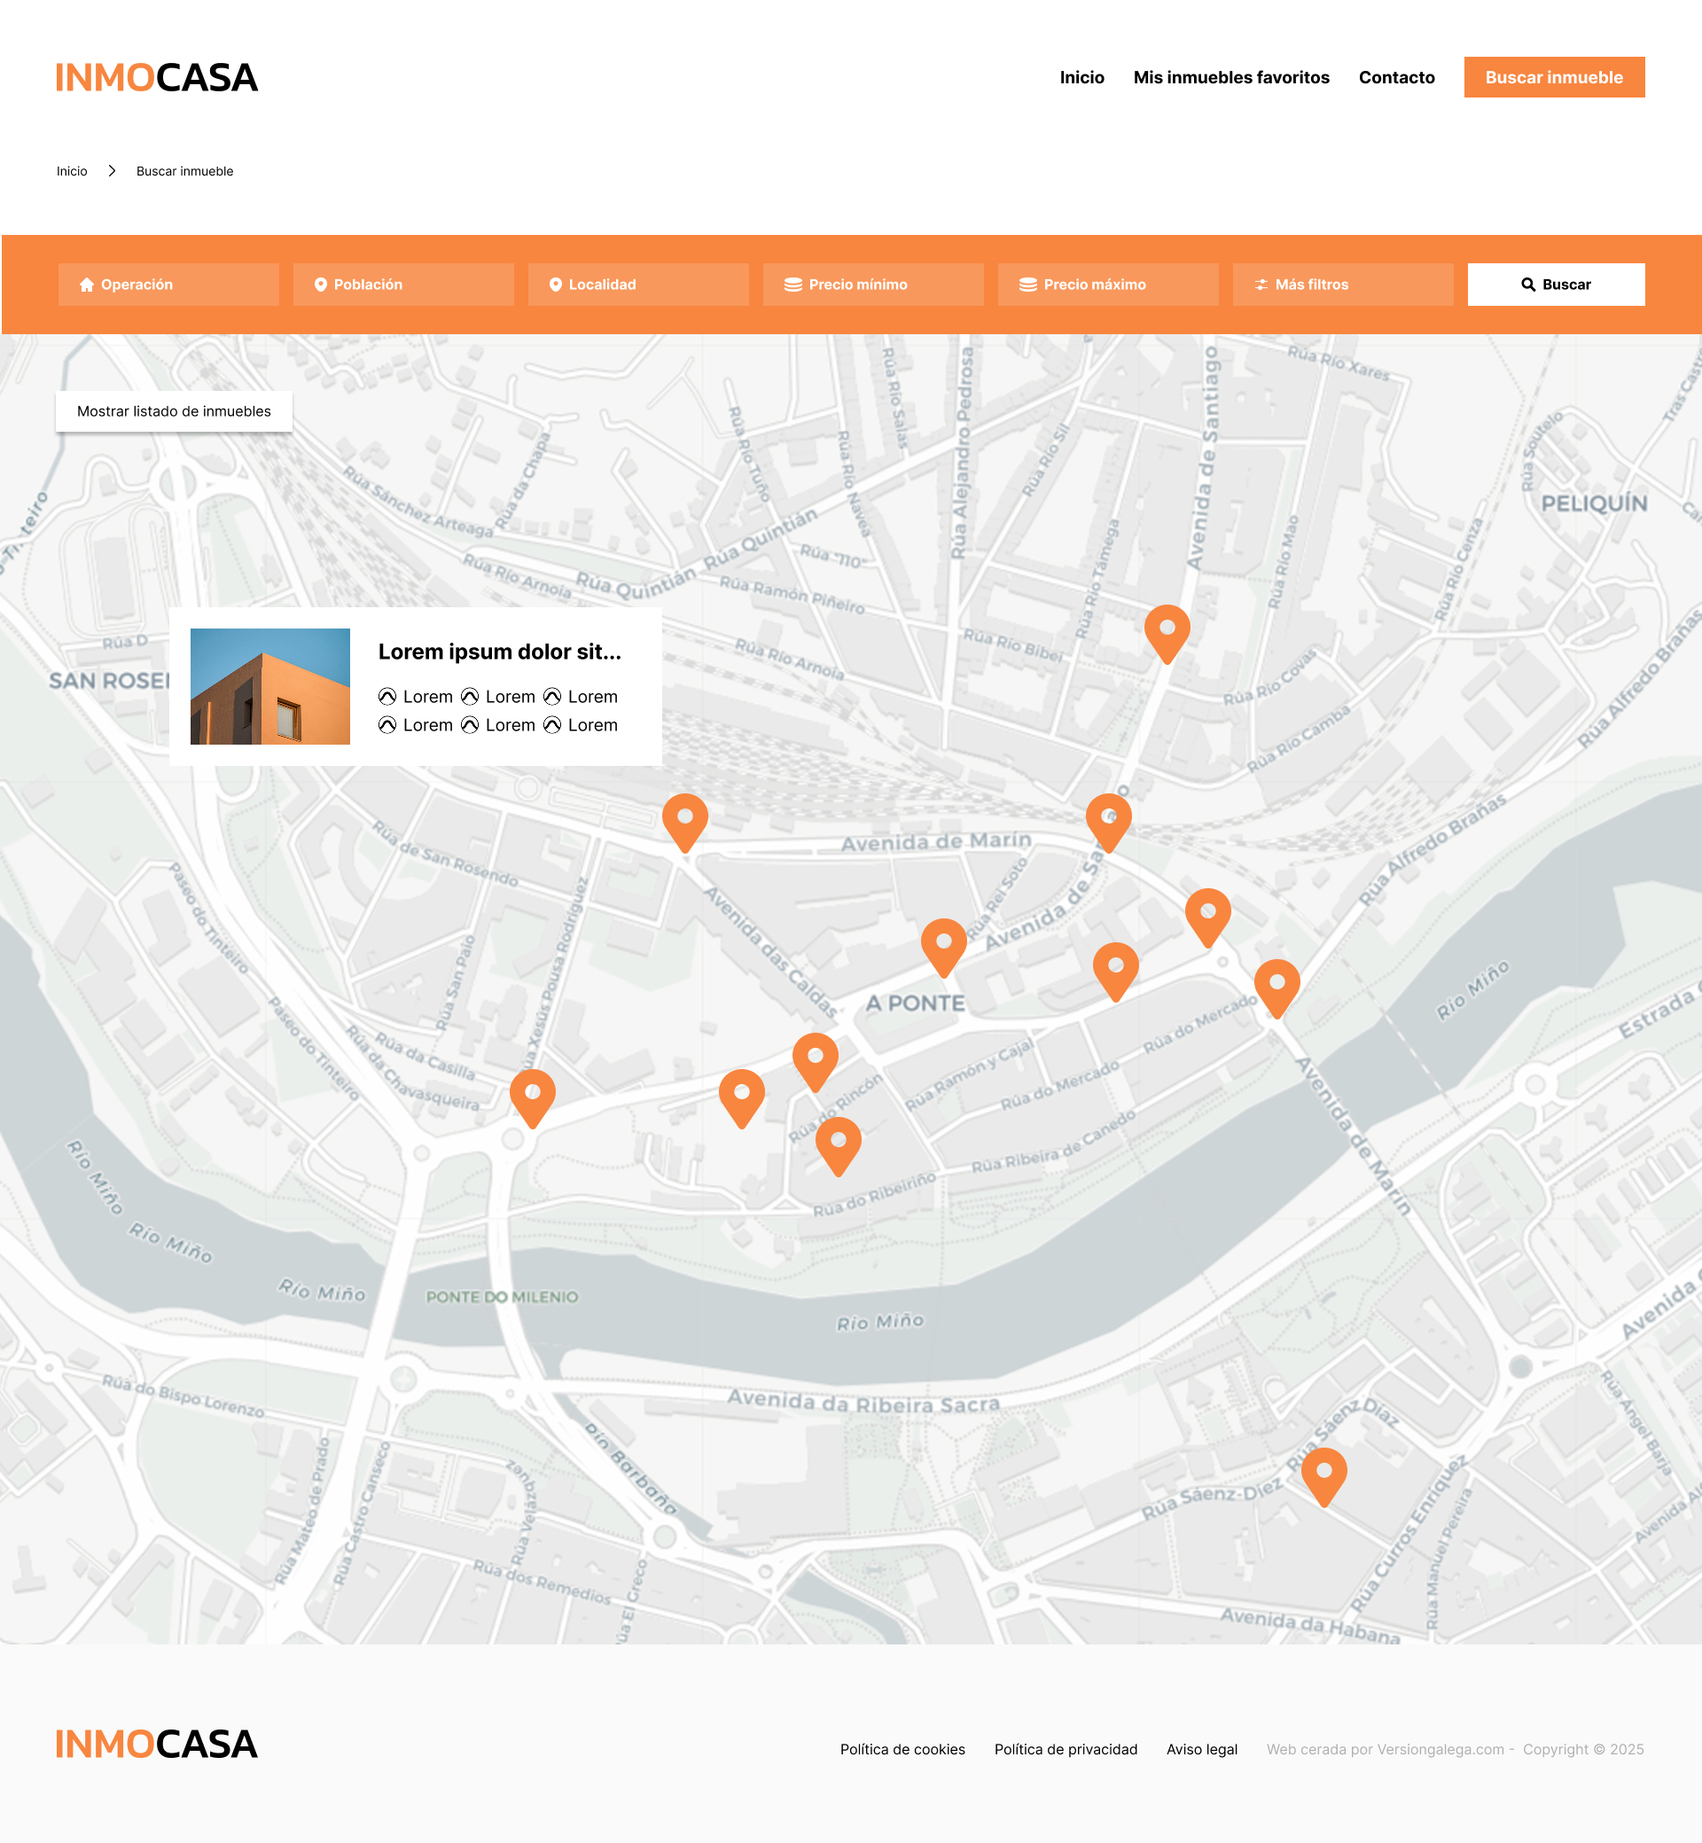This screenshot has height=1843, width=1702.
Task: Open the Operación filter dropdown
Action: (168, 285)
